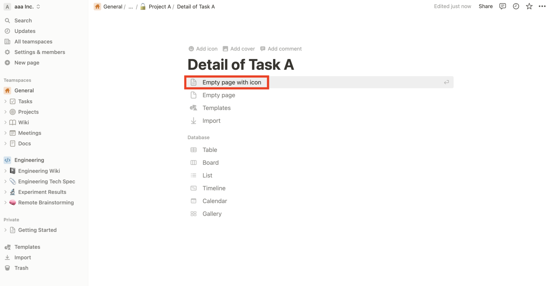Click the Updates icon in sidebar
Screen dimensions: 552x286
(7, 31)
